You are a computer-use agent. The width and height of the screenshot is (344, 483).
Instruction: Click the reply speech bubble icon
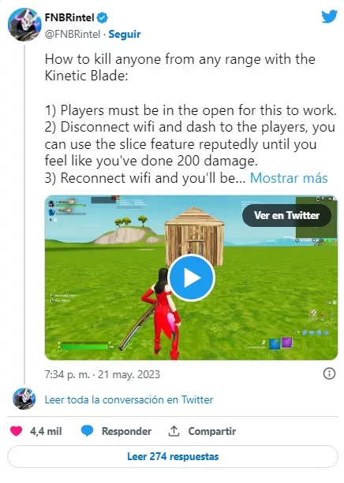tap(87, 431)
